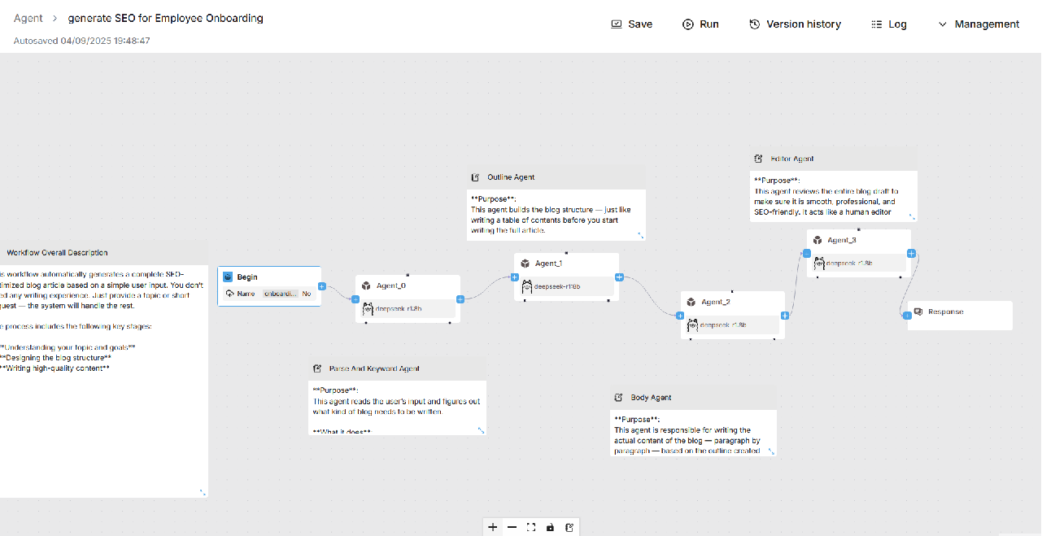Click the Agent_2 input plus handle
1042x536 pixels.
[x=681, y=316]
